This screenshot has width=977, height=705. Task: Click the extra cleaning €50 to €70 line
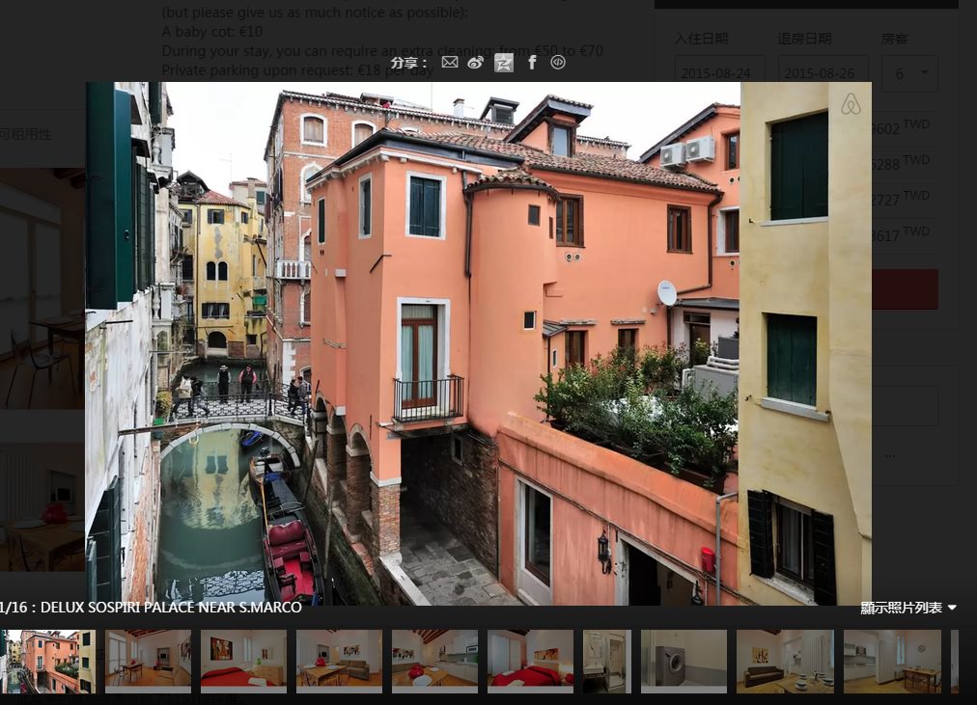pyautogui.click(x=382, y=50)
